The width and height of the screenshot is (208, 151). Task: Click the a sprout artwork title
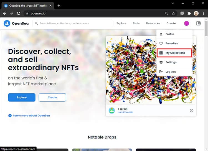click(x=122, y=109)
